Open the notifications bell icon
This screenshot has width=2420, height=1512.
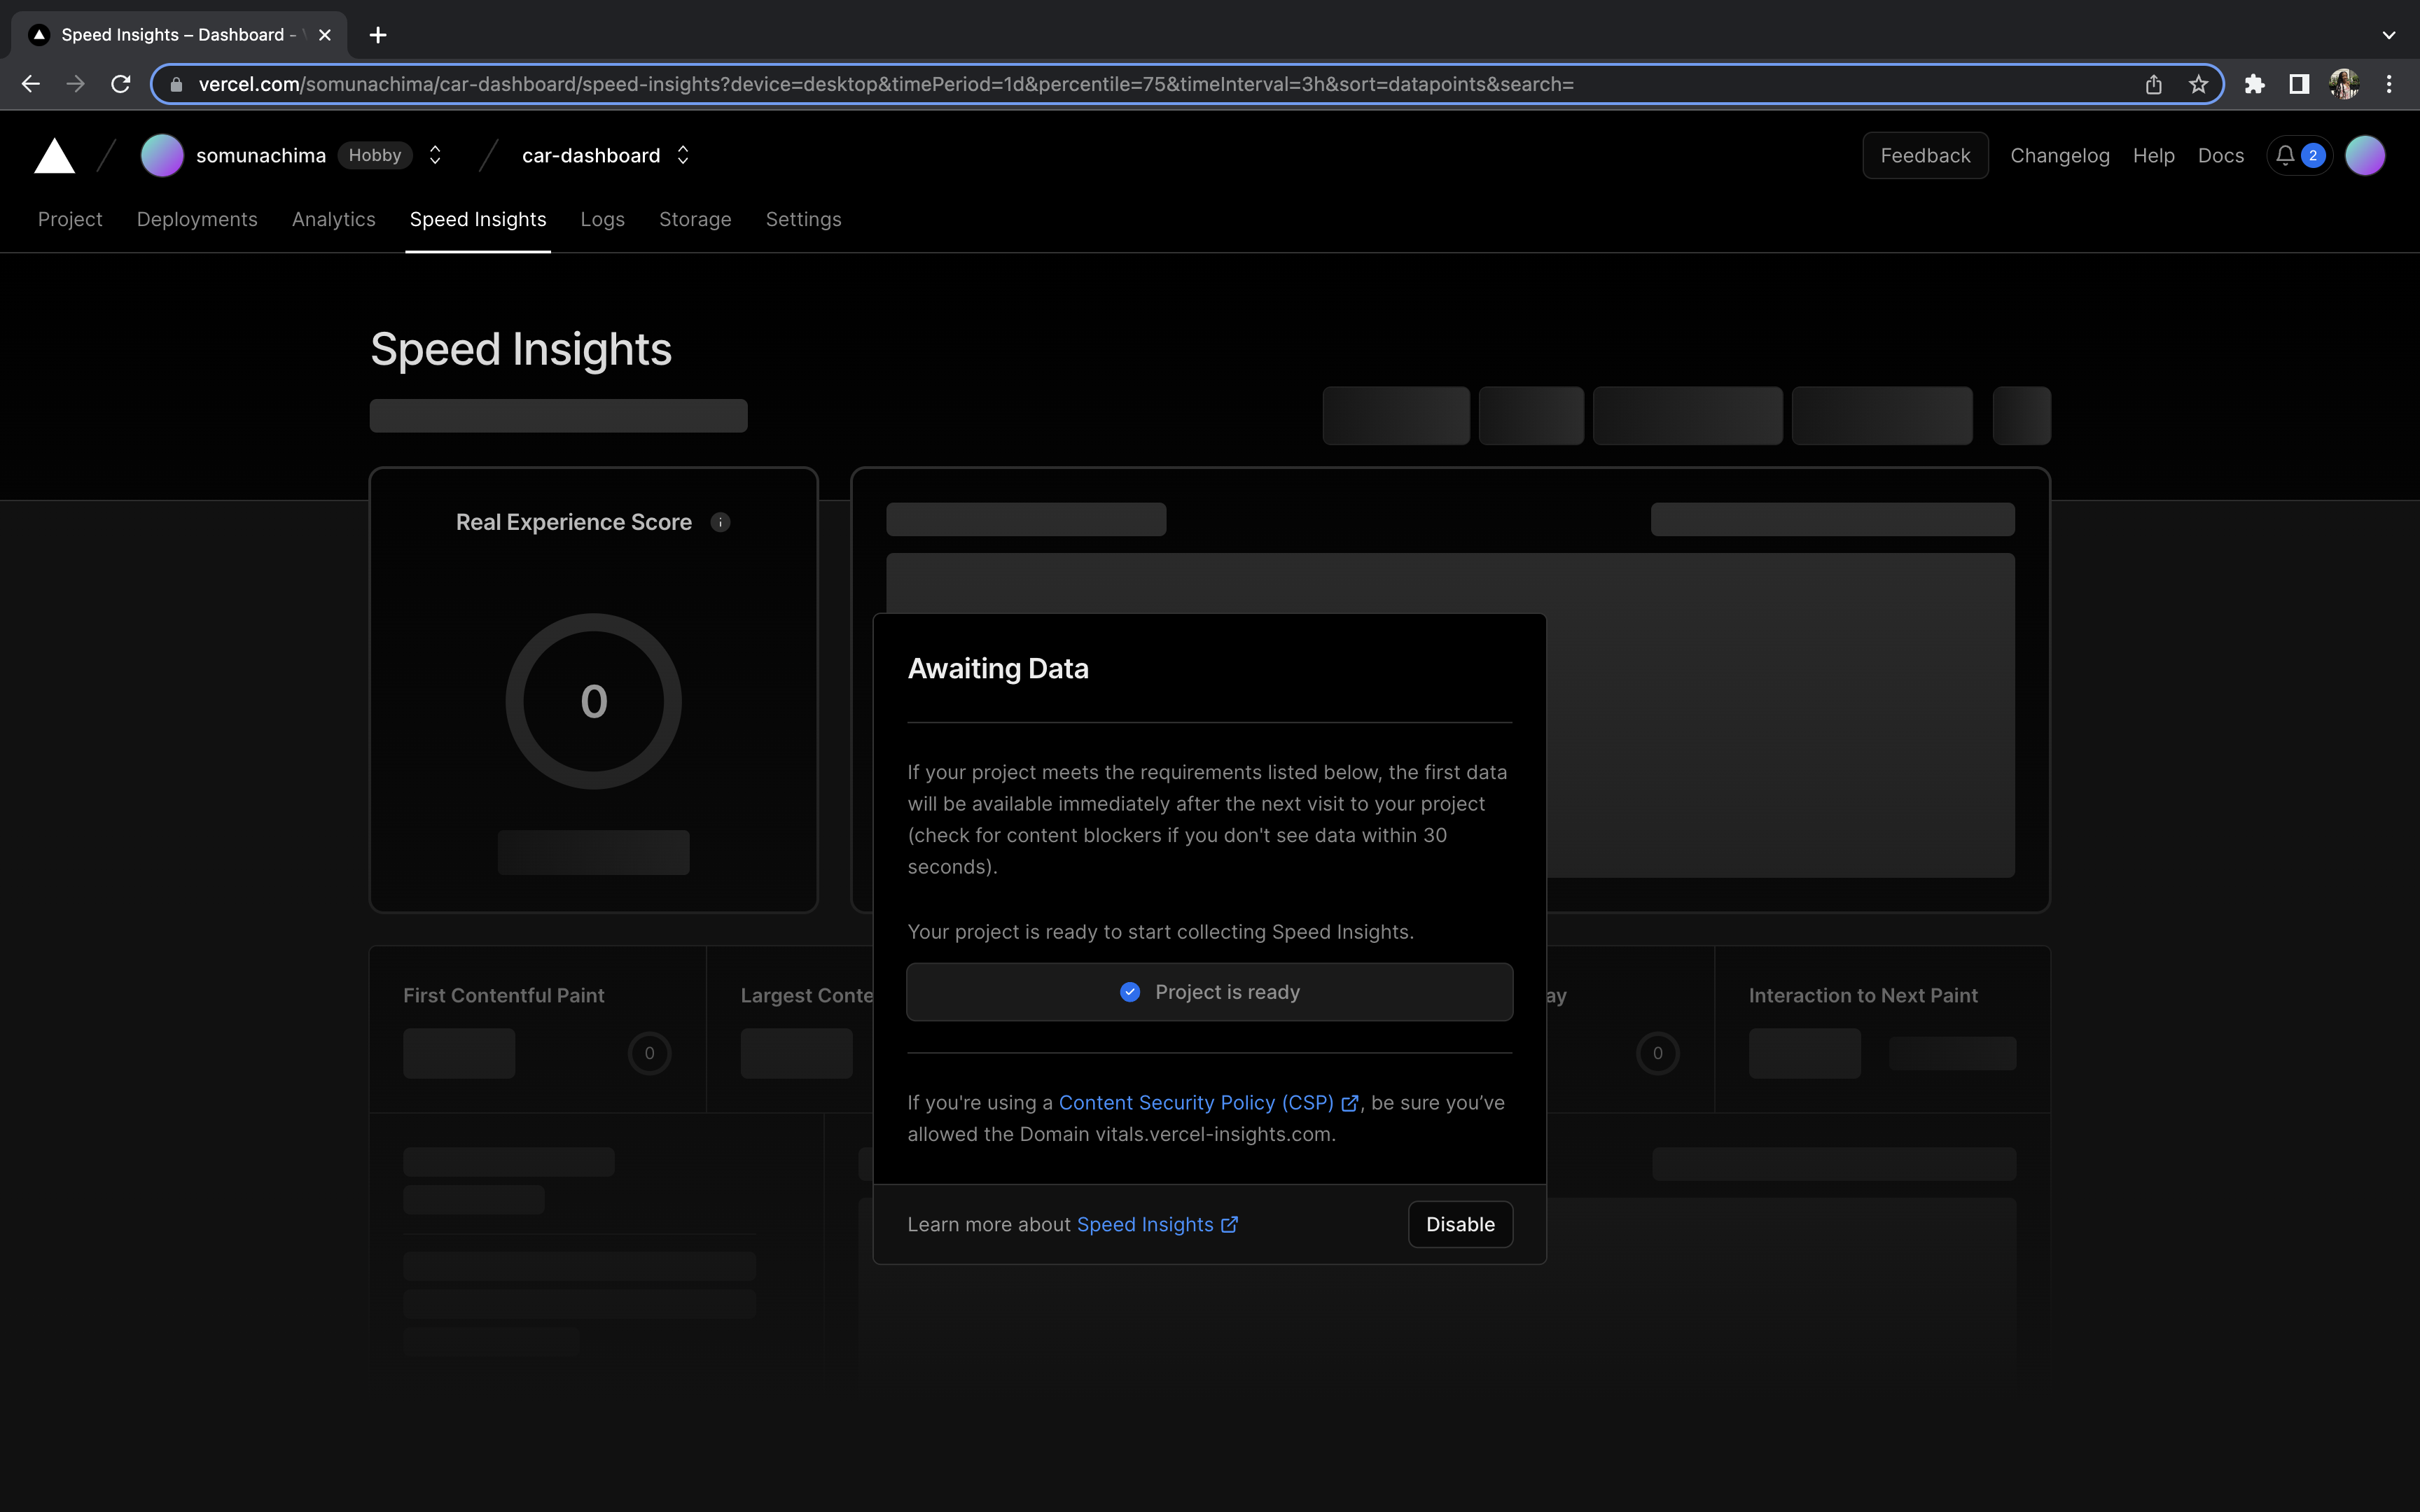coord(2285,155)
